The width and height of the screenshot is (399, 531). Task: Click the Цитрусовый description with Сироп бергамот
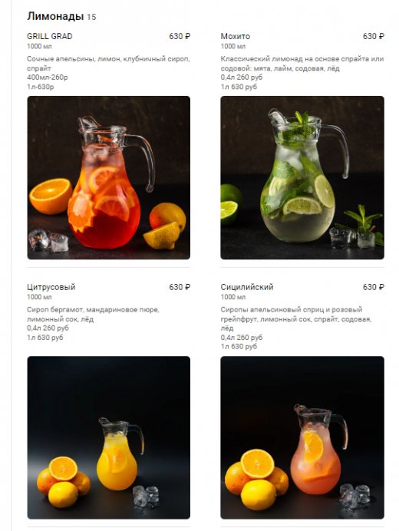coord(93,323)
